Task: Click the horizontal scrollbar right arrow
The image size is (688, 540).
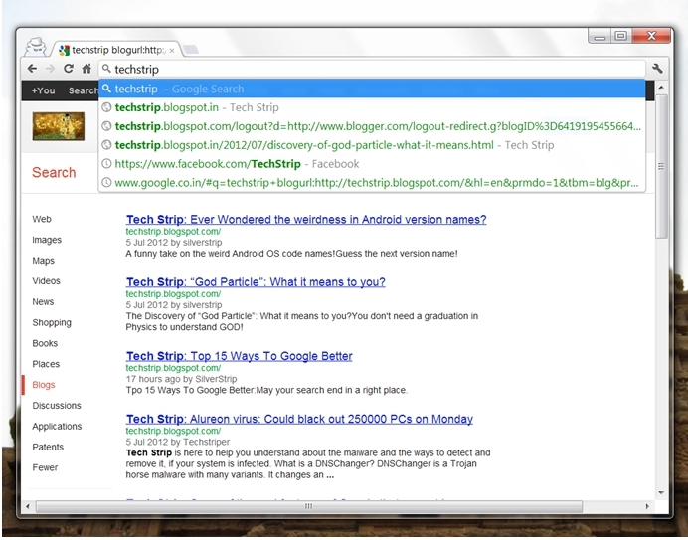Action: click(647, 506)
